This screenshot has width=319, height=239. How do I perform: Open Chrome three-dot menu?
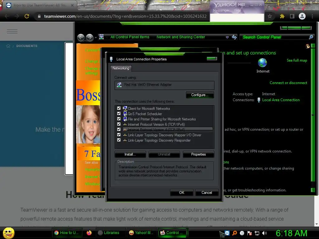click(x=312, y=16)
